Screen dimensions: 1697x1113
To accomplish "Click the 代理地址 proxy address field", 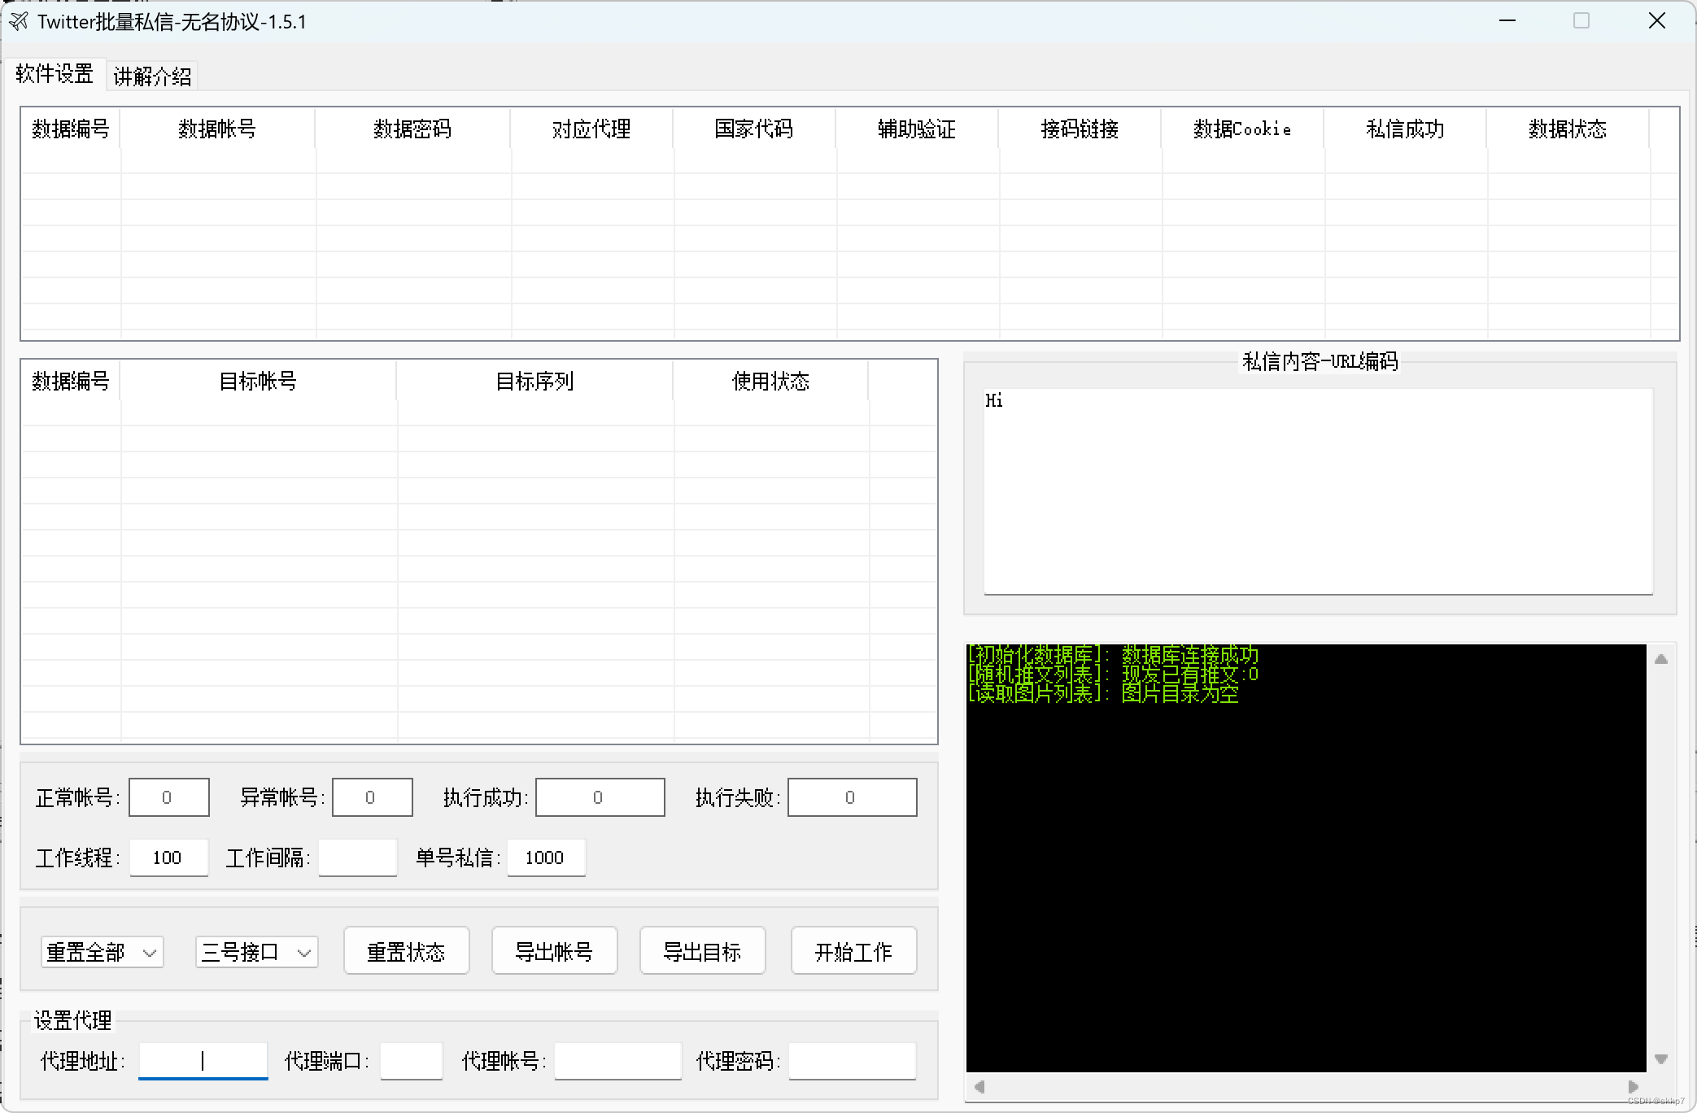I will [x=203, y=1060].
